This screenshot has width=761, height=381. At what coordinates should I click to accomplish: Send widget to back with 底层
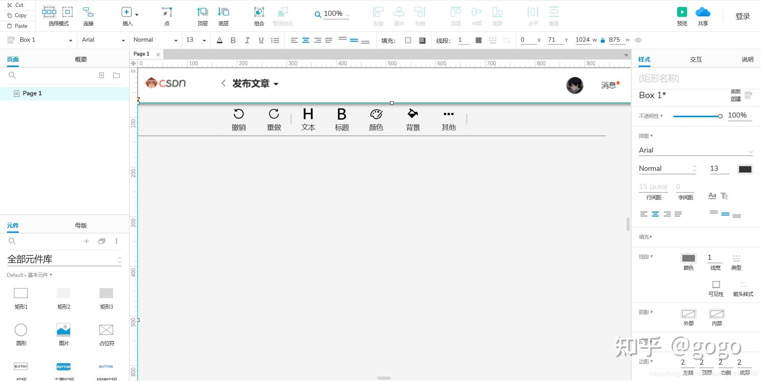pos(224,12)
